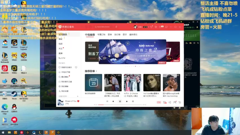Focus the song search box
240x135 pixels.
coord(103,27)
